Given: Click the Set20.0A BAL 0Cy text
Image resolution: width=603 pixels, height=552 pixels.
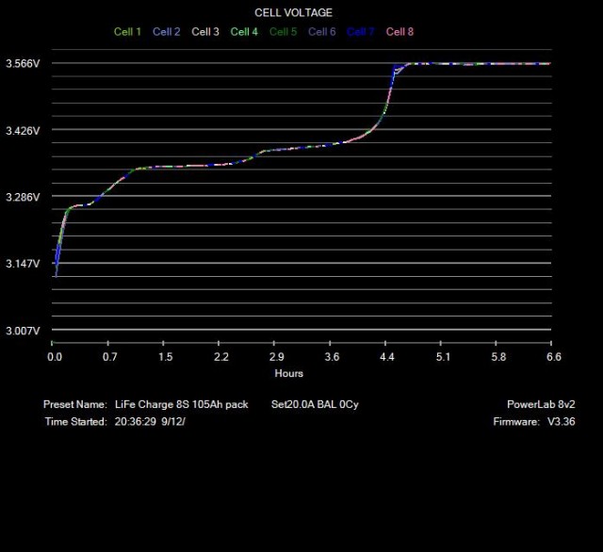Looking at the screenshot, I should [315, 404].
